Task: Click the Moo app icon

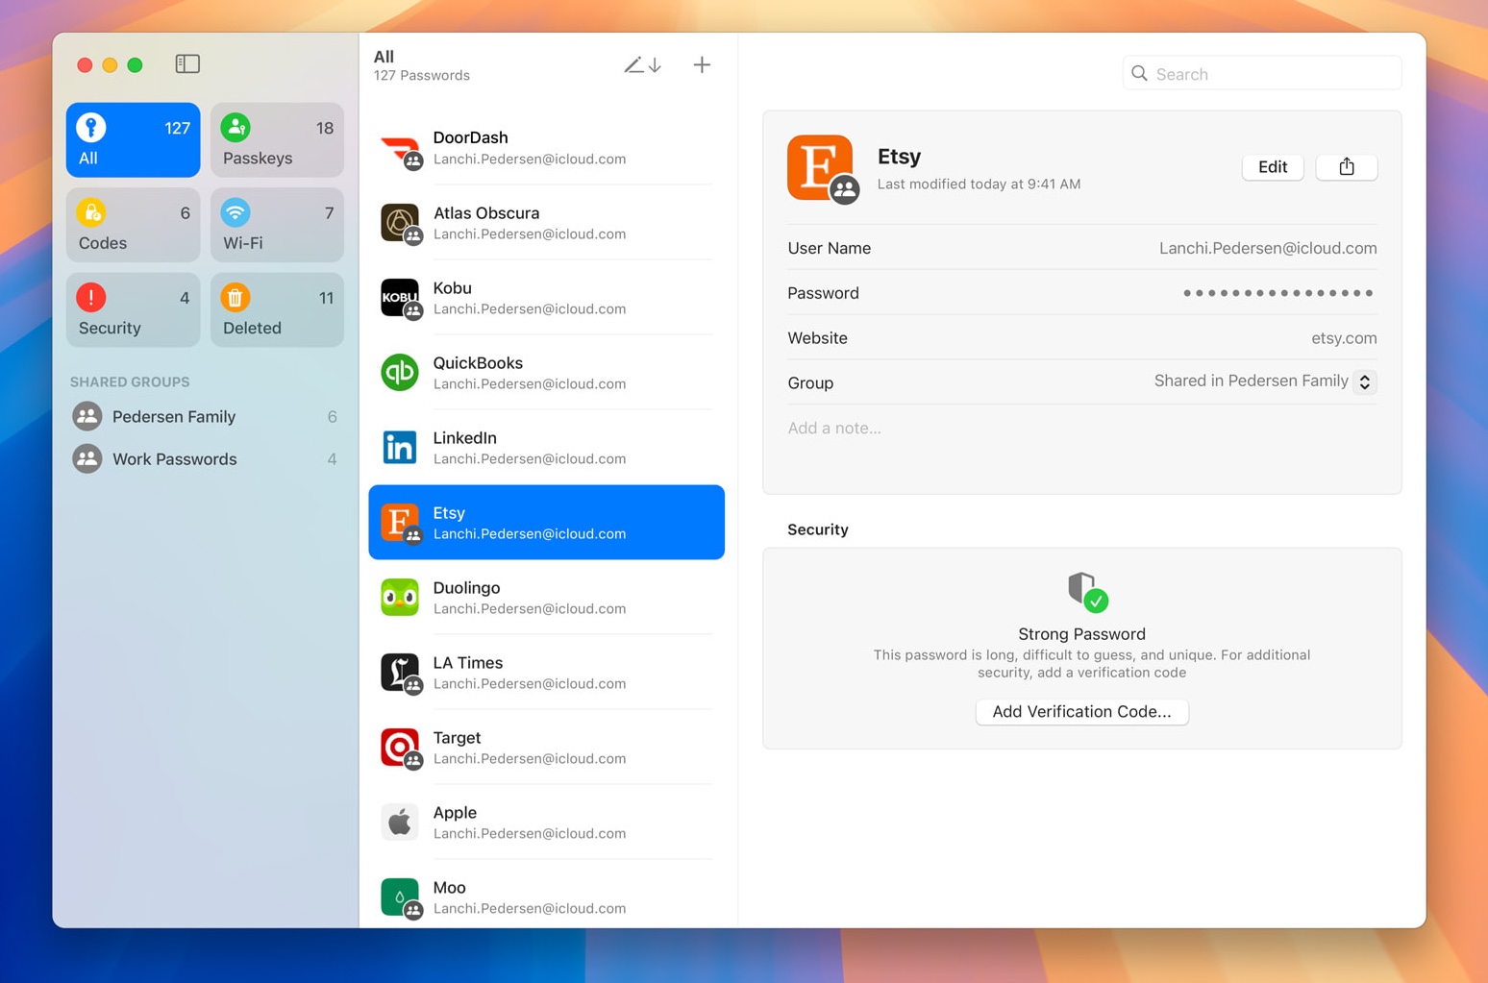Action: (400, 897)
